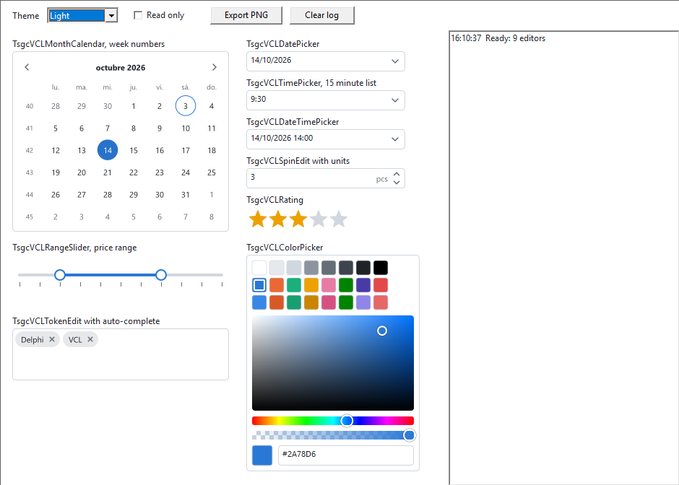Expand the date-time picker dropdown
The height and width of the screenshot is (485, 679).
(395, 139)
